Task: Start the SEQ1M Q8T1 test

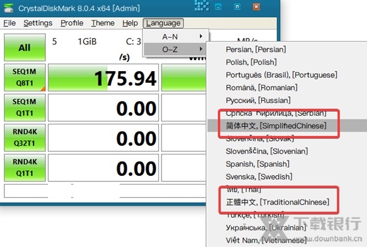Action: (x=24, y=78)
